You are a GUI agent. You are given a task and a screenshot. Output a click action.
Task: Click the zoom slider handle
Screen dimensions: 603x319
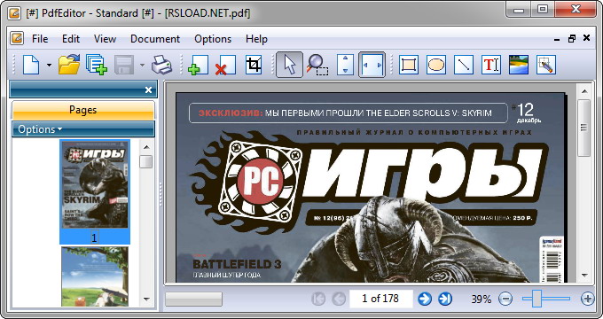coord(537,299)
